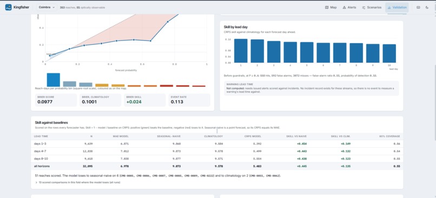
Task: Click the first blue histogram bin bar
Action: [54, 80]
